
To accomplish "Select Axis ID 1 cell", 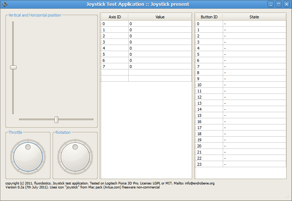I will [115, 30].
